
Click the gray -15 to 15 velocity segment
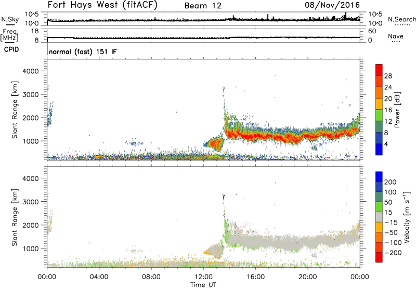point(379,217)
